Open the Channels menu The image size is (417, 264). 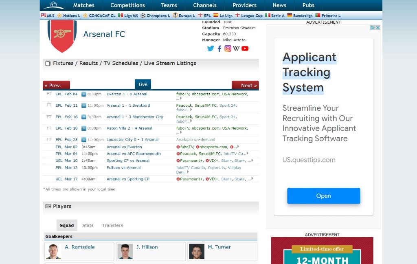(x=205, y=5)
